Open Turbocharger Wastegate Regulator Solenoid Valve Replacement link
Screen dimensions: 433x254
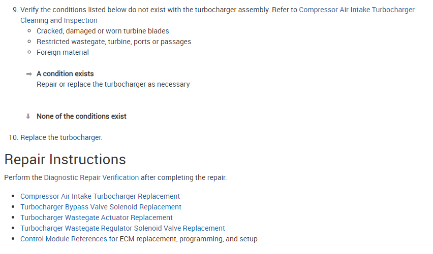(x=122, y=228)
